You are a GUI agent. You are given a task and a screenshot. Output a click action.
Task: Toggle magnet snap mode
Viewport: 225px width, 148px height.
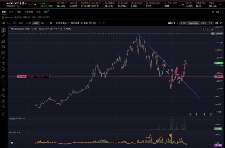(3, 90)
